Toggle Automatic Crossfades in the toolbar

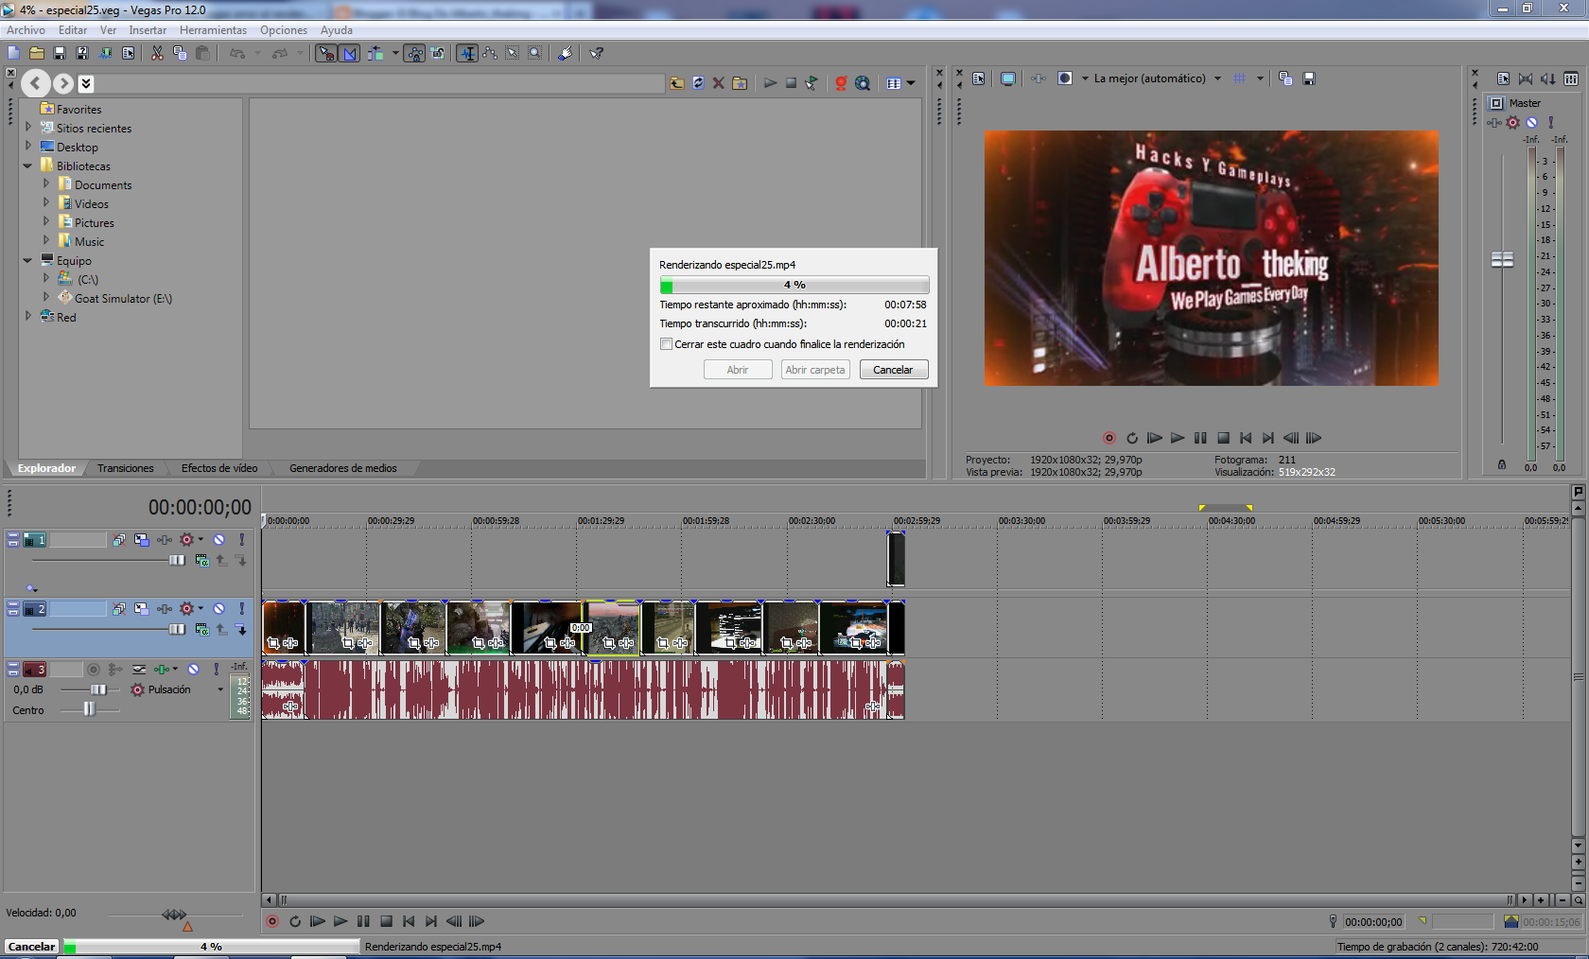pos(350,53)
